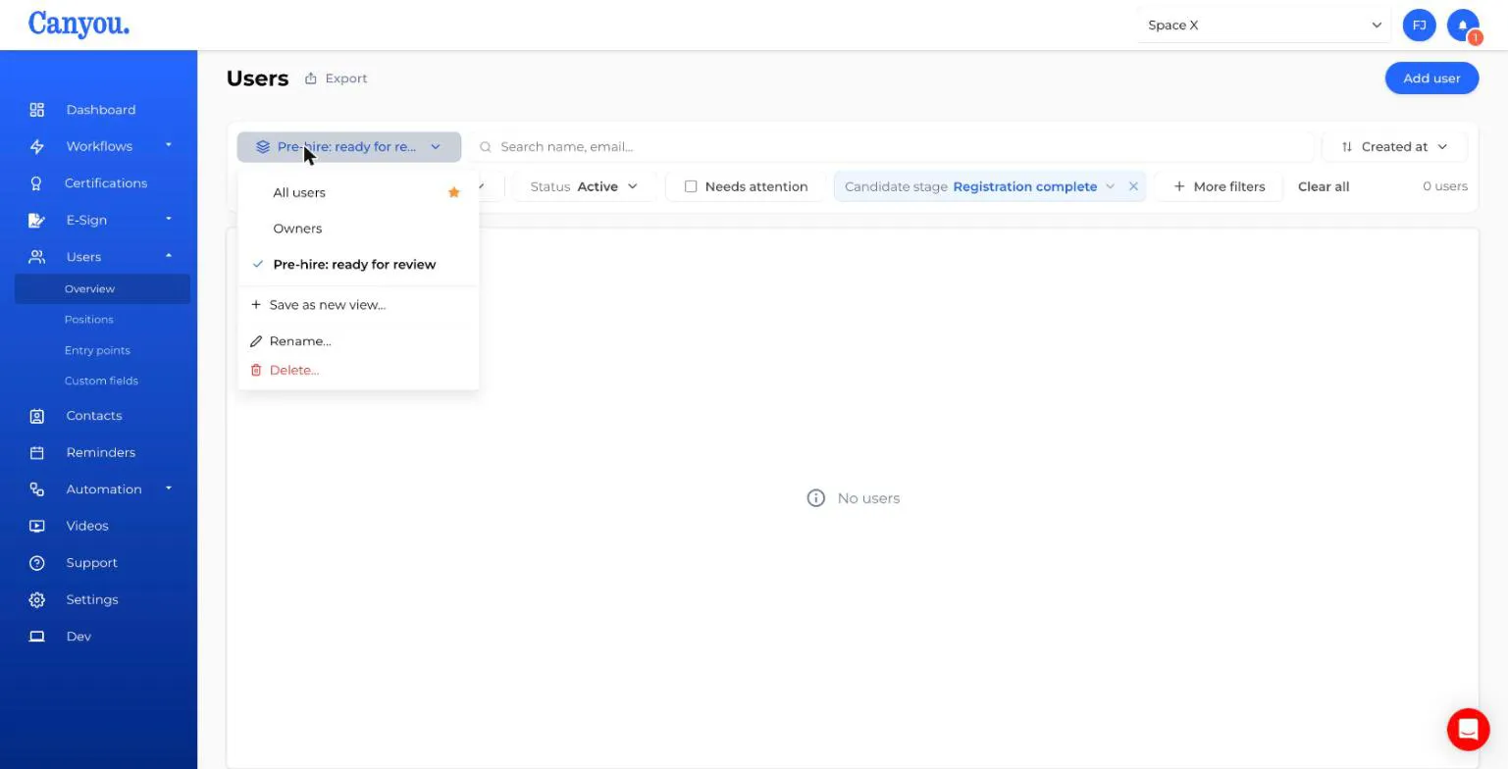Click the Automation icon in sidebar
The image size is (1508, 769).
point(36,489)
